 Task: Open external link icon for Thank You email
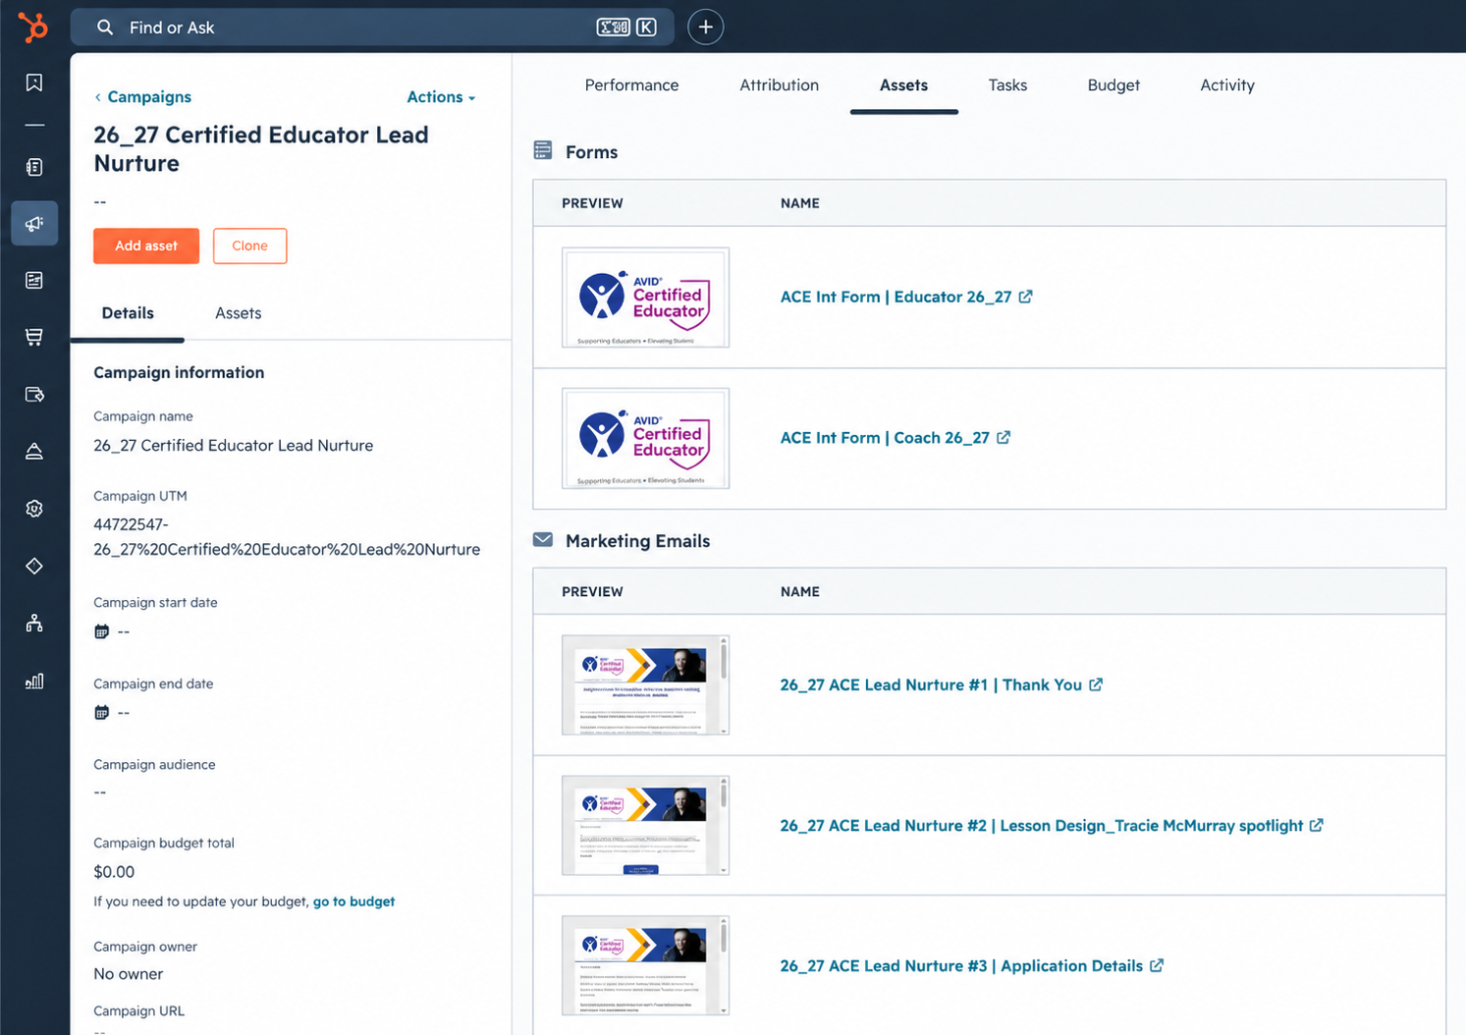[1096, 684]
